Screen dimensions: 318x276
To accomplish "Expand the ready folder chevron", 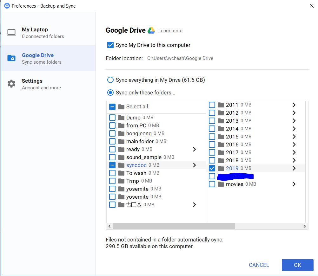I will (x=194, y=149).
